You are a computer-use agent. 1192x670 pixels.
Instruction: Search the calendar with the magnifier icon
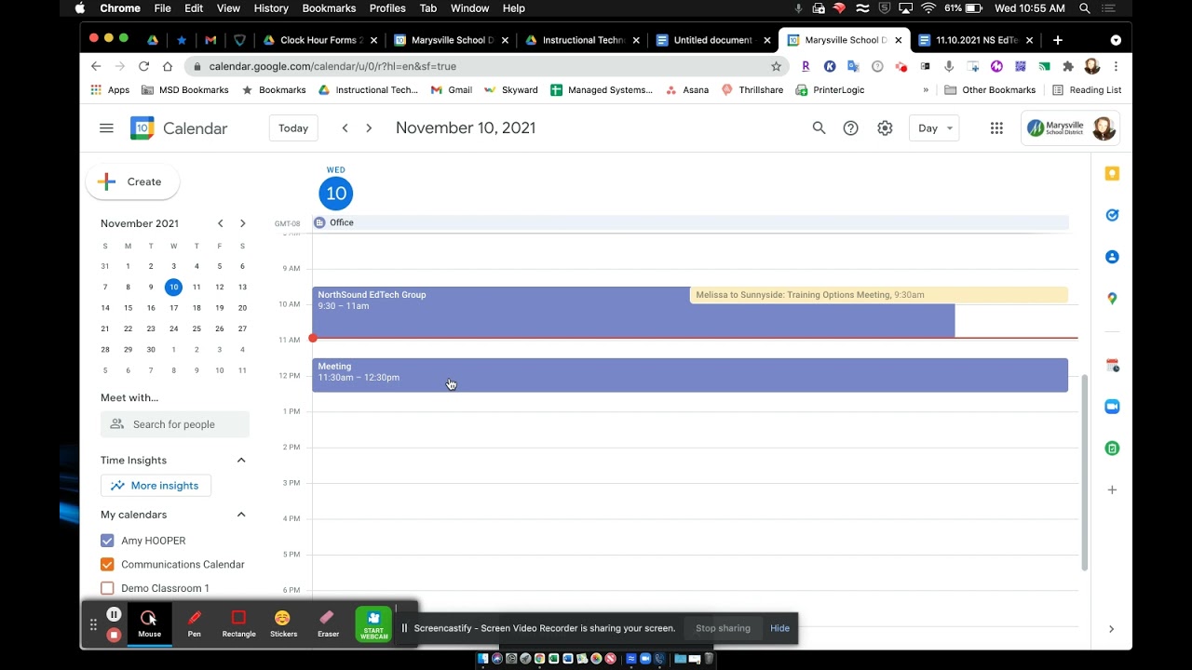point(819,128)
